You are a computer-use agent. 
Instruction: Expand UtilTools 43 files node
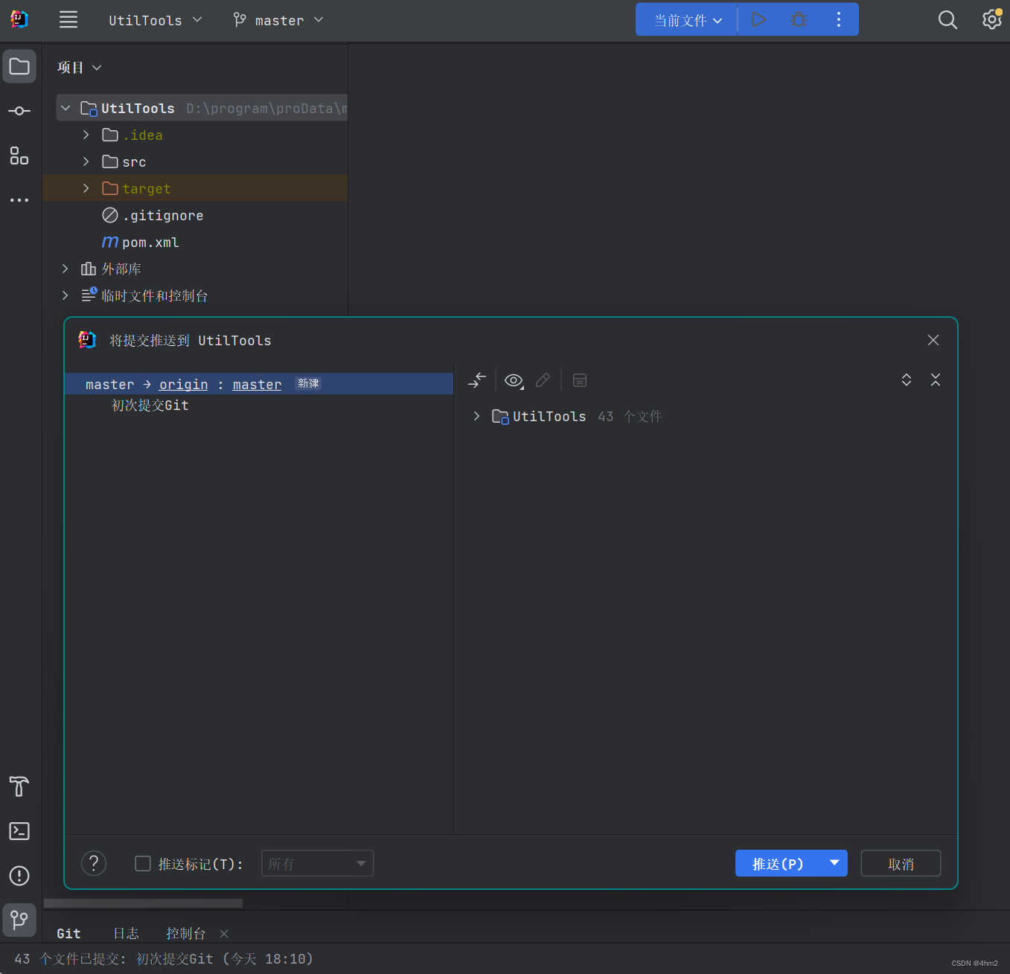476,416
